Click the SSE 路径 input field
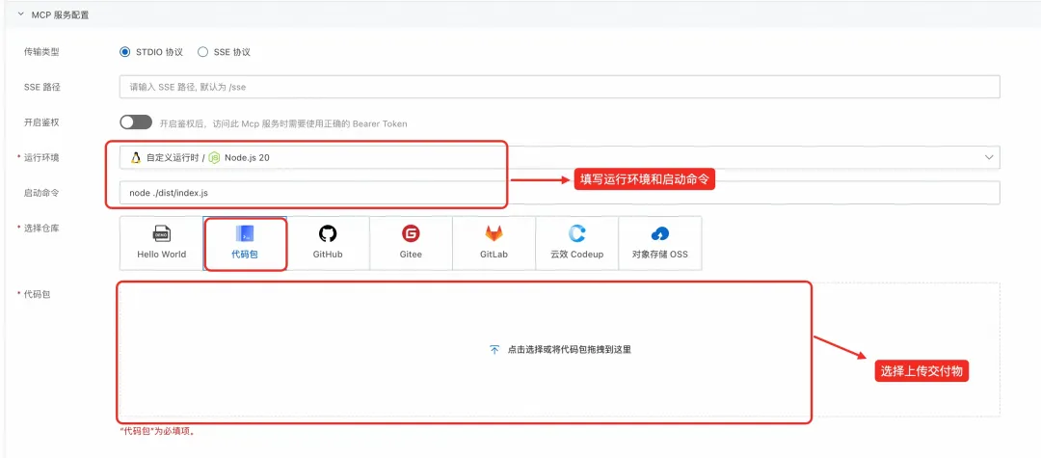 pos(559,87)
